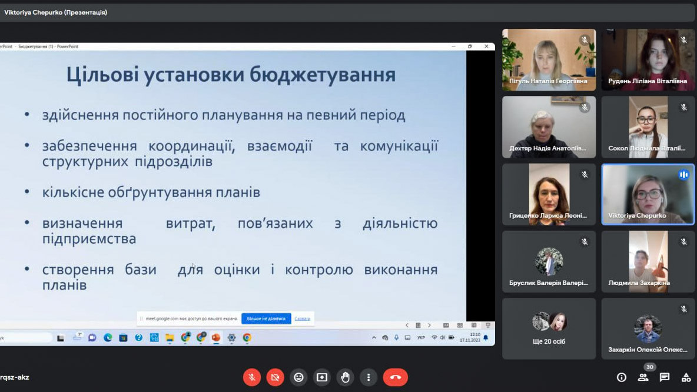Open the Activities shapes icon

686,377
